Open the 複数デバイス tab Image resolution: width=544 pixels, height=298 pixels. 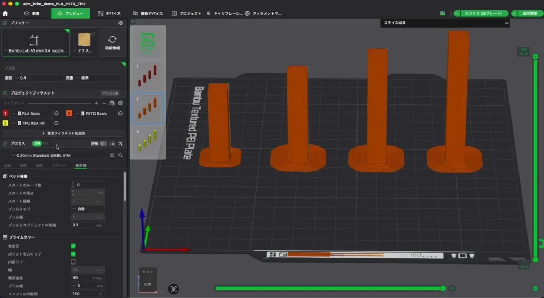[x=148, y=13]
